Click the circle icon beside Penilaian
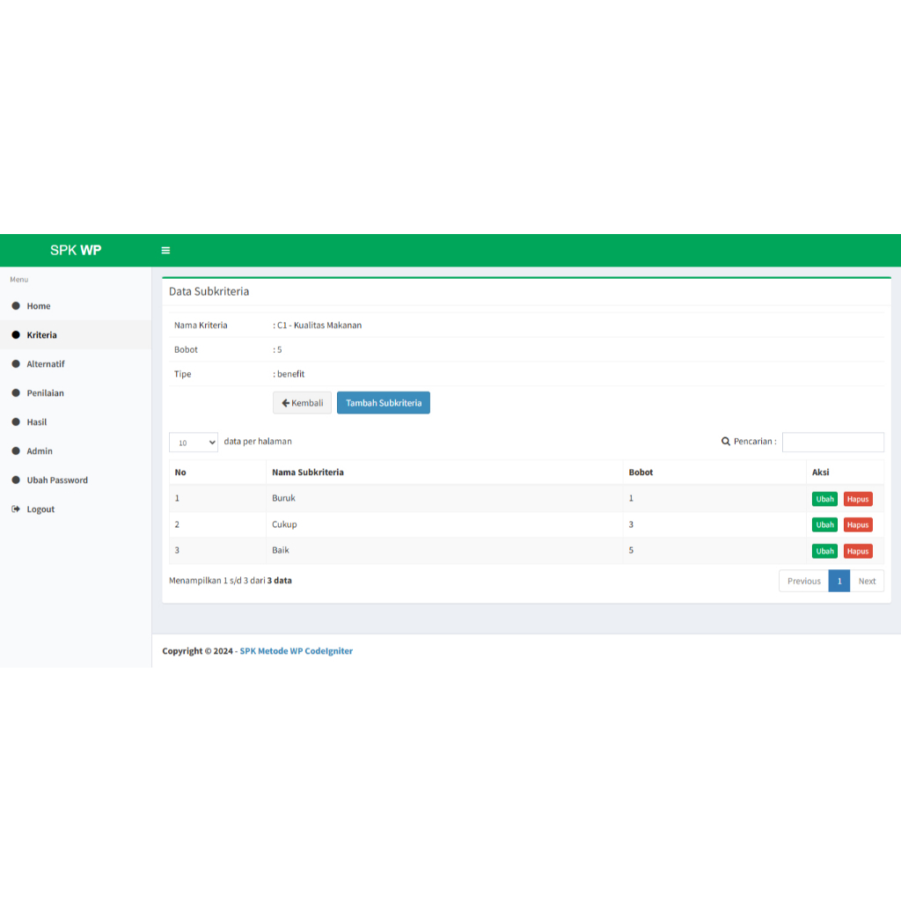 coord(16,393)
